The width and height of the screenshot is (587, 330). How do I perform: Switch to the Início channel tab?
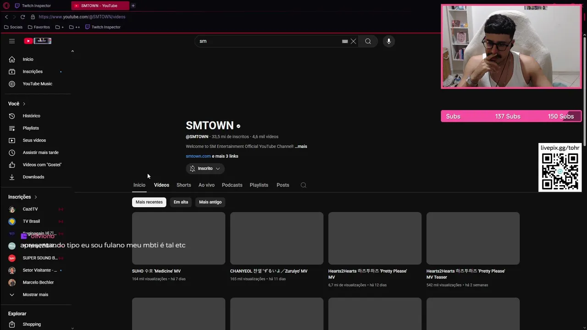139,185
